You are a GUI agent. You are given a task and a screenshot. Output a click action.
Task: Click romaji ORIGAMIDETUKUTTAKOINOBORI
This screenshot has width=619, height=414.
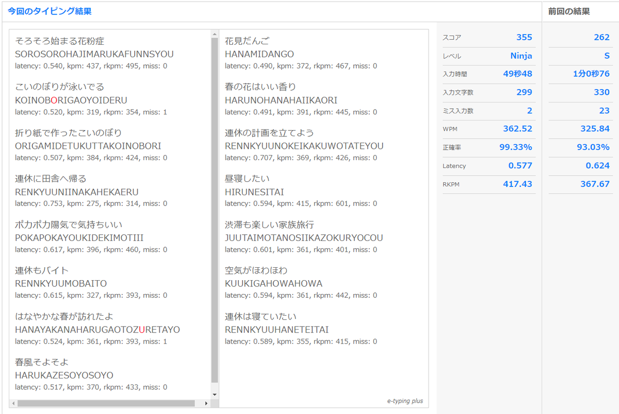88,146
